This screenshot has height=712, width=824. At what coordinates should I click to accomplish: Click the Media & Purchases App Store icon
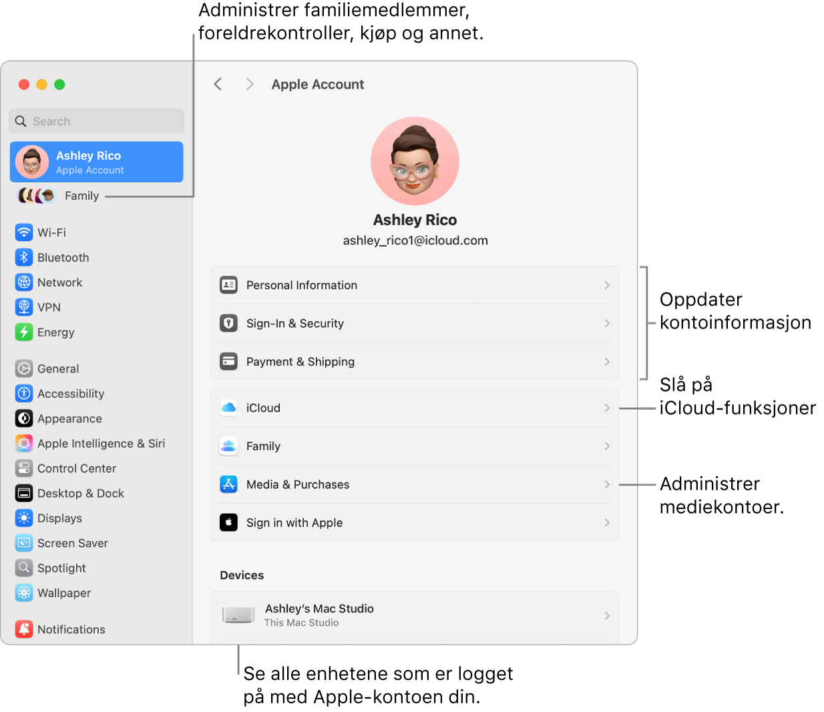[228, 484]
